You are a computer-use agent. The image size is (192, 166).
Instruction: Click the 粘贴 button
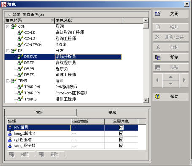pos(170,67)
